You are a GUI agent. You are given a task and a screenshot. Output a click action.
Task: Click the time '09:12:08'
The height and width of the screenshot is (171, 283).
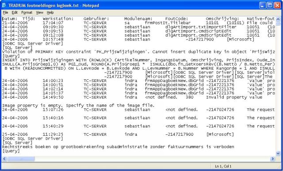tap(53, 35)
